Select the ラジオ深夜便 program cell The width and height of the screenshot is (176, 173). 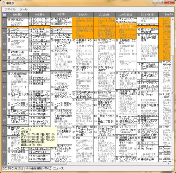pyautogui.click(x=18, y=156)
